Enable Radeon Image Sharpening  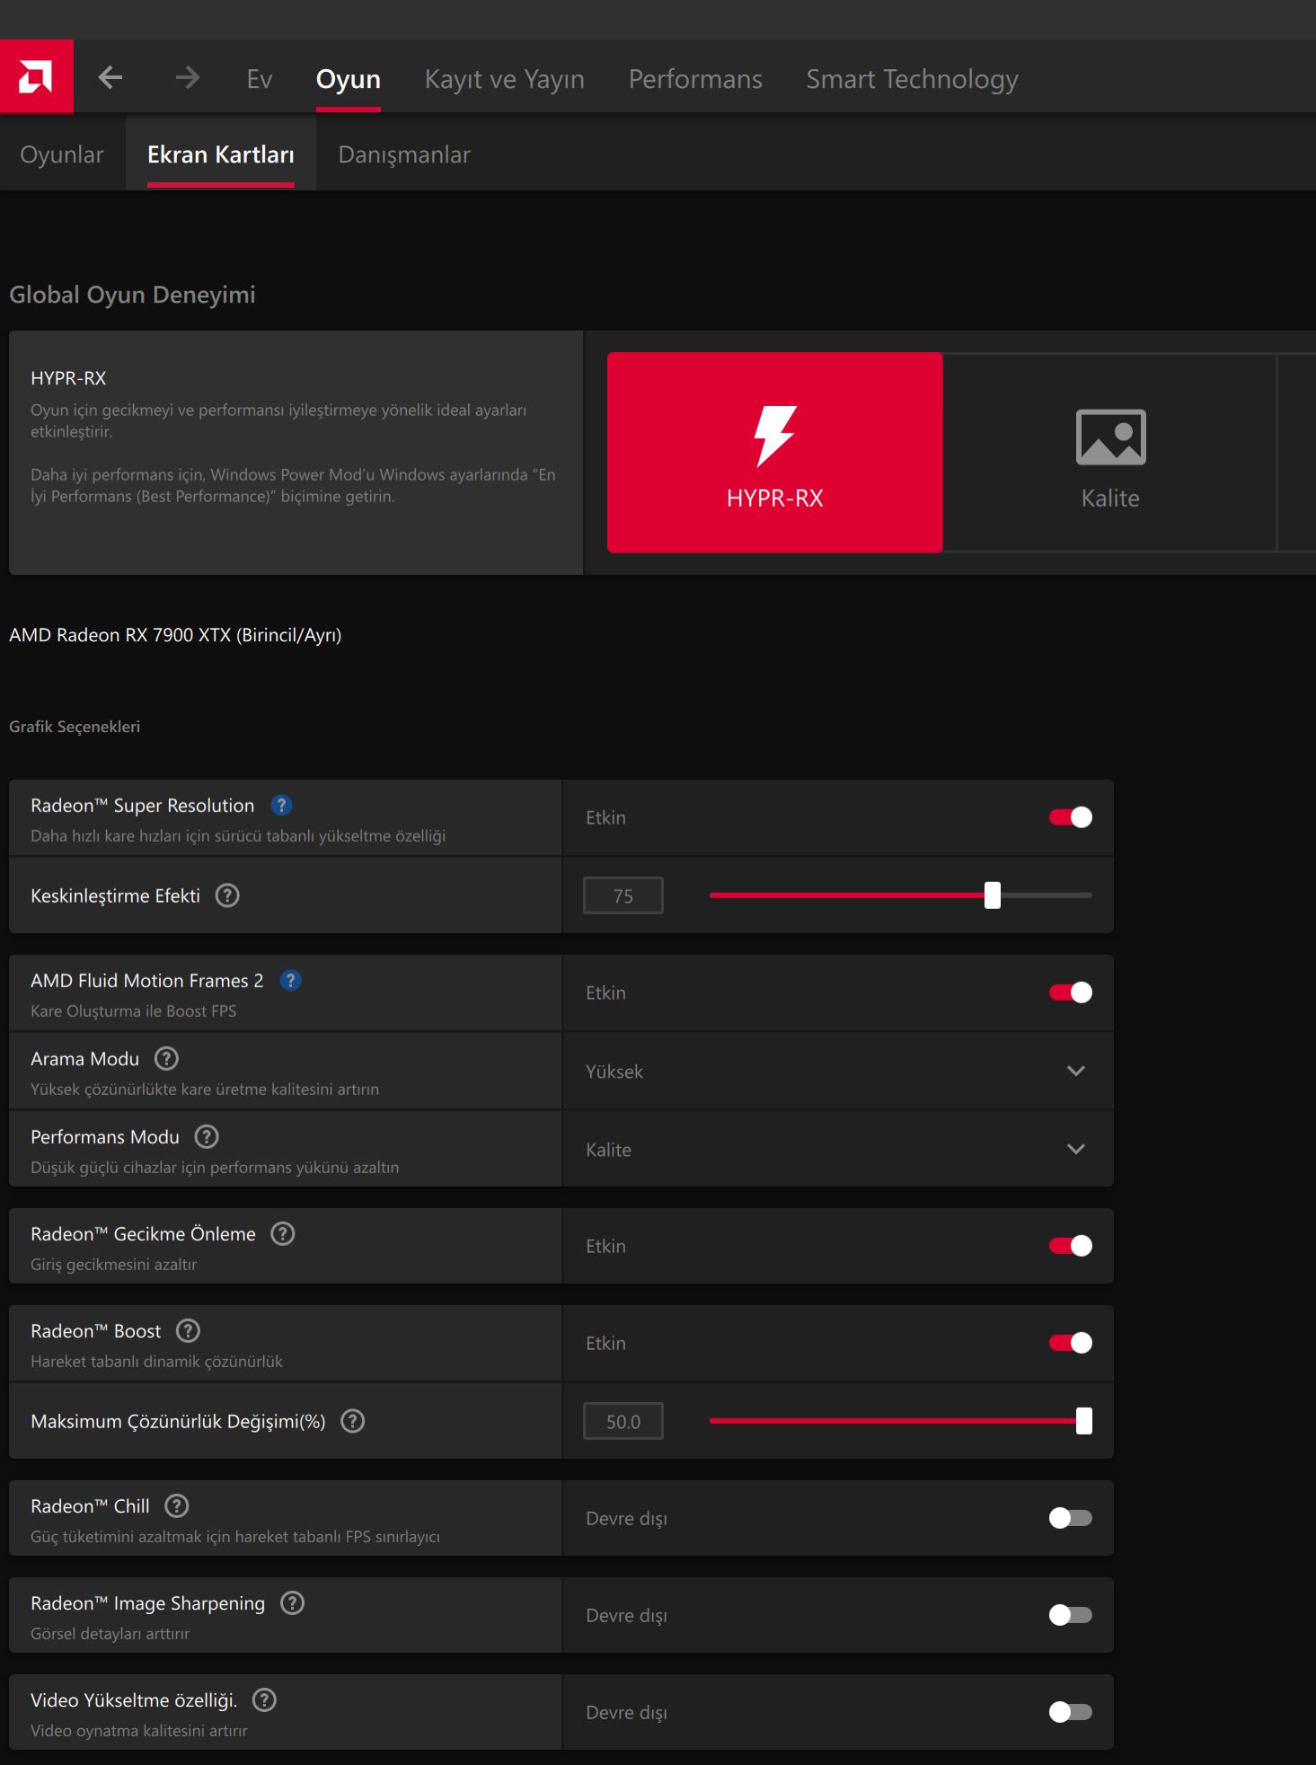(1070, 1615)
